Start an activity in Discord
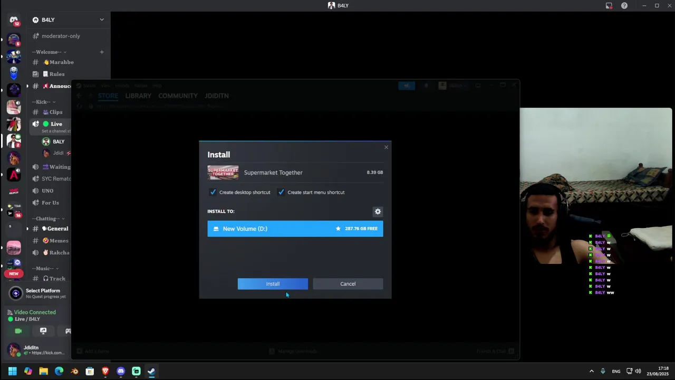675x380 pixels. (x=68, y=331)
